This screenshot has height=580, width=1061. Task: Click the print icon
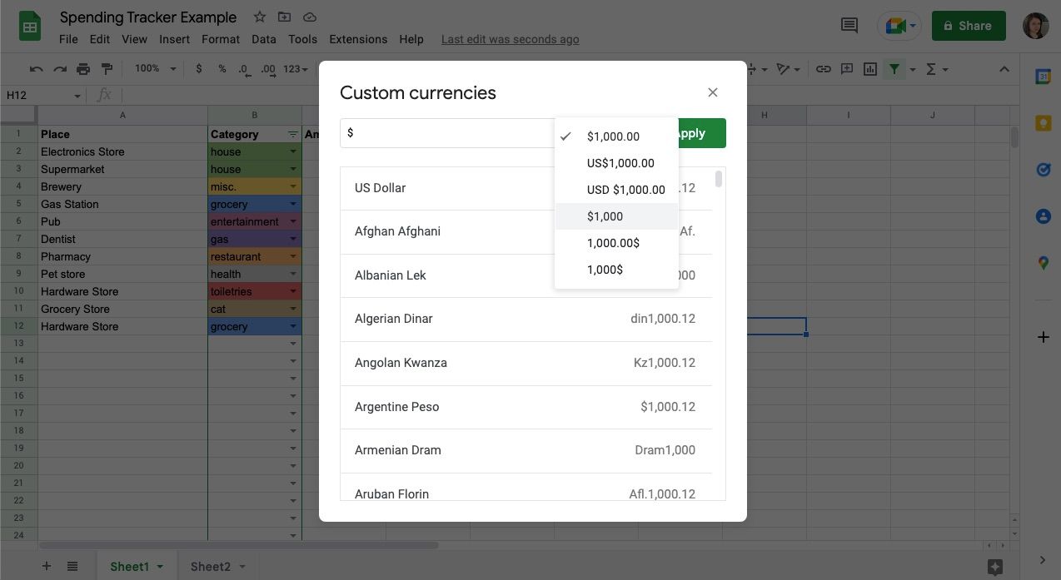[x=82, y=69]
